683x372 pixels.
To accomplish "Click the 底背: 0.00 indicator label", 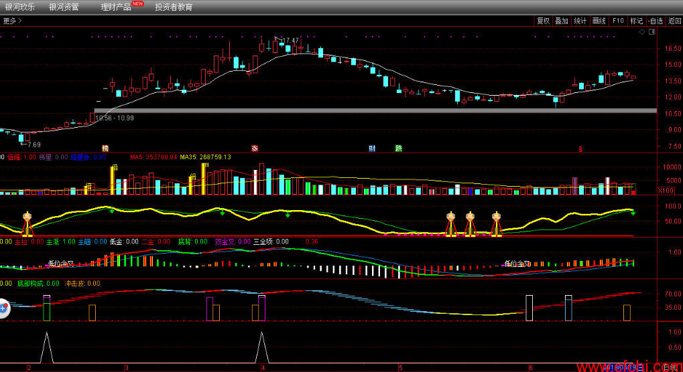I will tap(193, 242).
